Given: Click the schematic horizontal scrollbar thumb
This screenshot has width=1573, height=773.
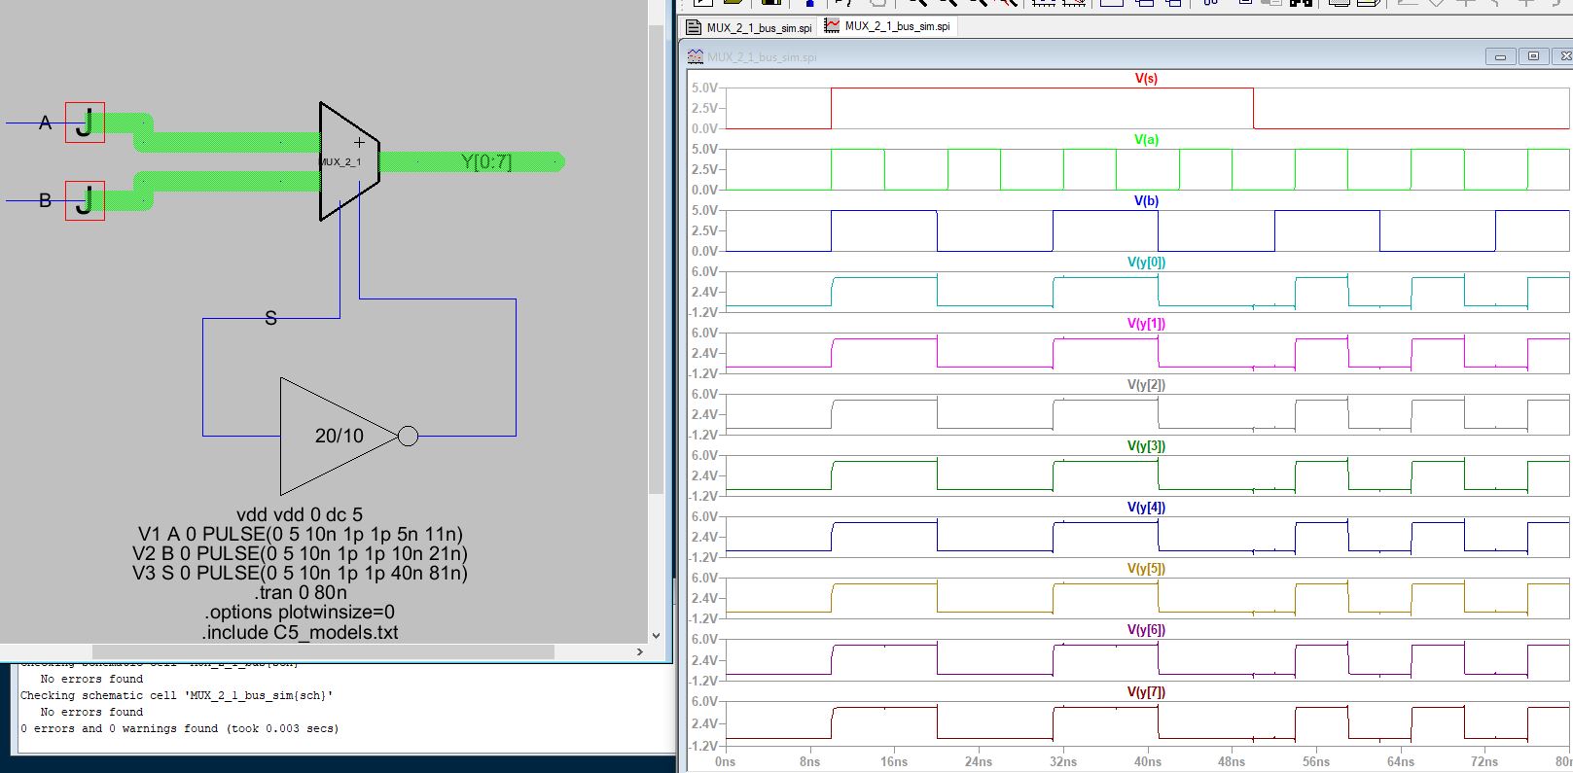Looking at the screenshot, I should 323,651.
